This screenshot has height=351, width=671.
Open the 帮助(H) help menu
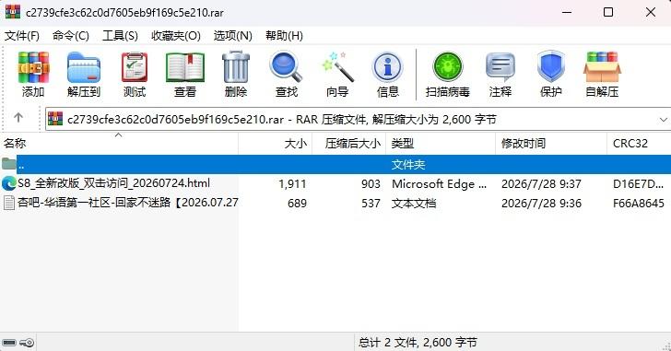tap(284, 36)
